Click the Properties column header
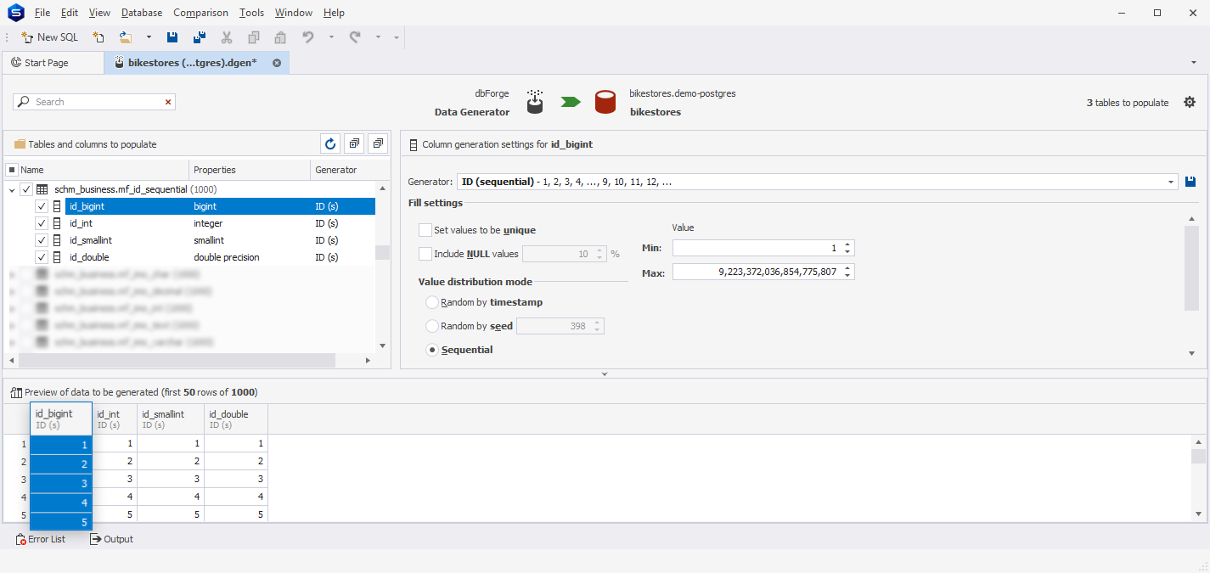The height and width of the screenshot is (573, 1210). (x=250, y=170)
